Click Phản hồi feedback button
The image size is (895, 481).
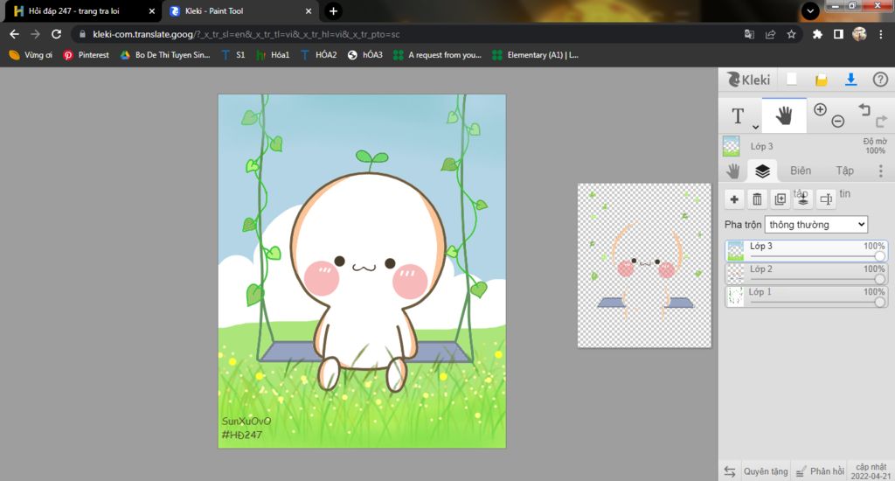pos(820,471)
